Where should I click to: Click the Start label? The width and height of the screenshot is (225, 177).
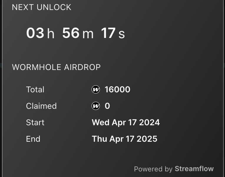coord(35,122)
